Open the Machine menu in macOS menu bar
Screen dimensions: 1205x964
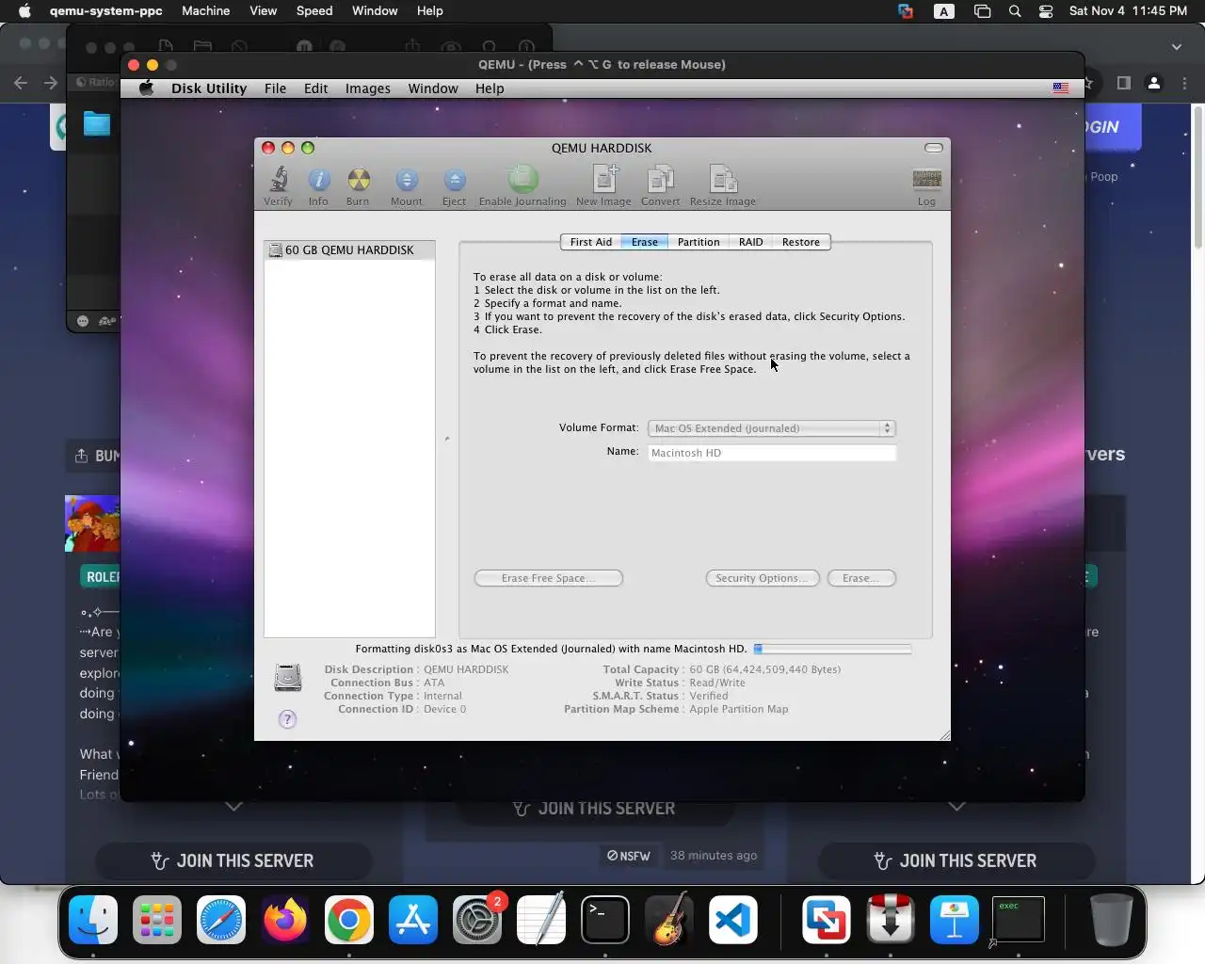(x=206, y=11)
